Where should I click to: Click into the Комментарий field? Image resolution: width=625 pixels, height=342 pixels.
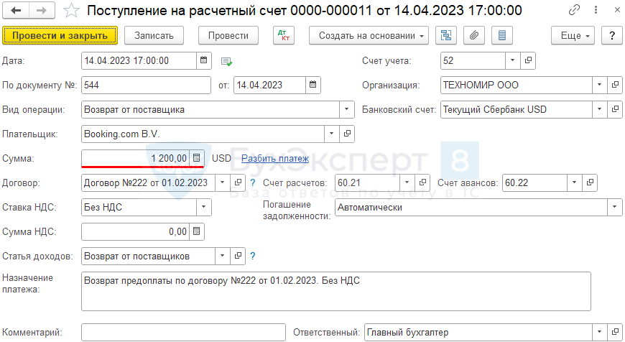click(183, 332)
